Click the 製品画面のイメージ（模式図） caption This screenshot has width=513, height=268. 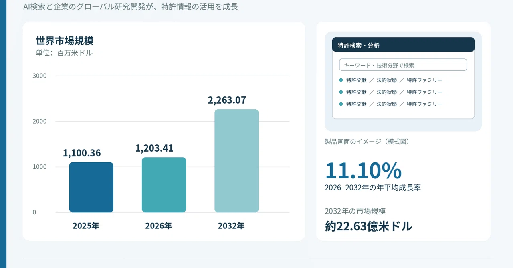coord(367,142)
